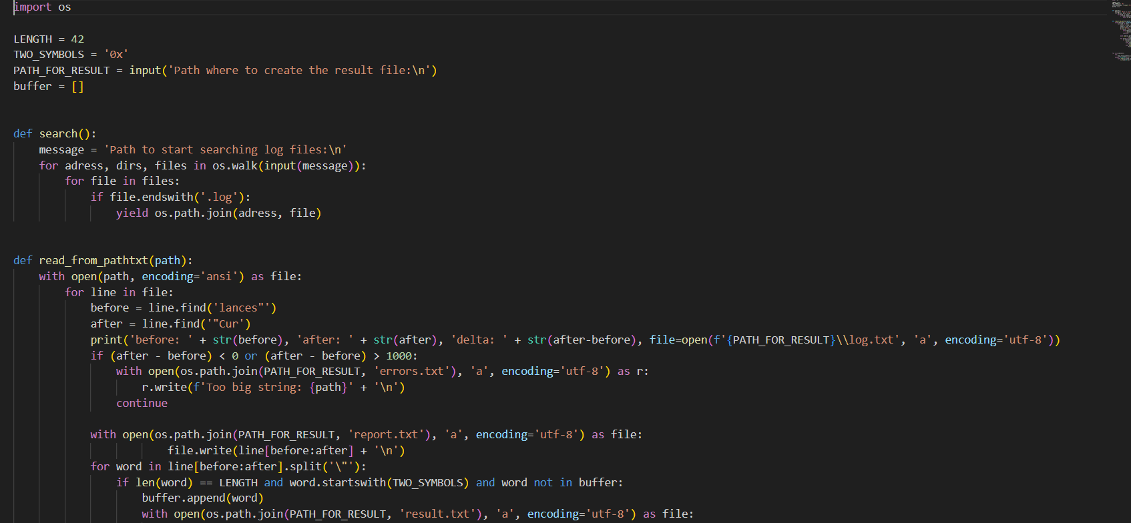This screenshot has width=1131, height=523.
Task: Click the 'search' function name in its definition
Action: tap(58, 134)
